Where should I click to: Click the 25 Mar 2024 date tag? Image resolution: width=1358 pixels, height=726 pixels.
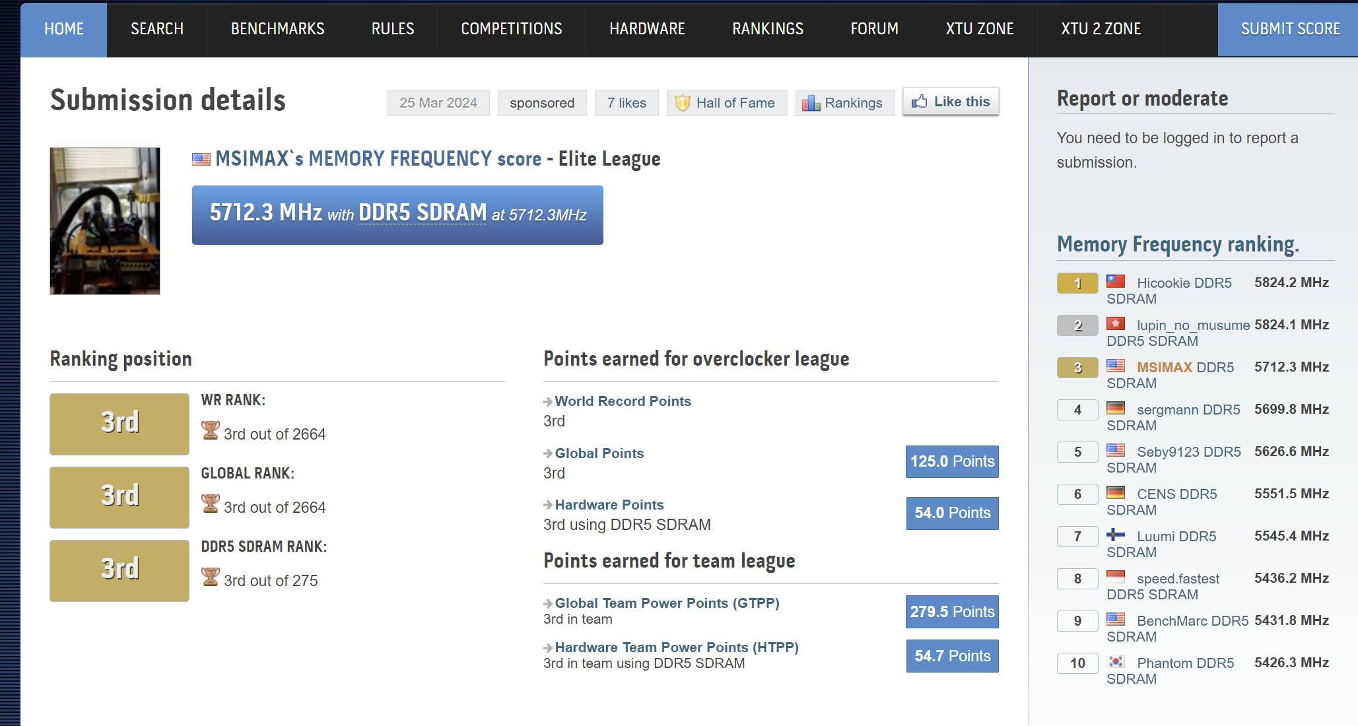(438, 103)
